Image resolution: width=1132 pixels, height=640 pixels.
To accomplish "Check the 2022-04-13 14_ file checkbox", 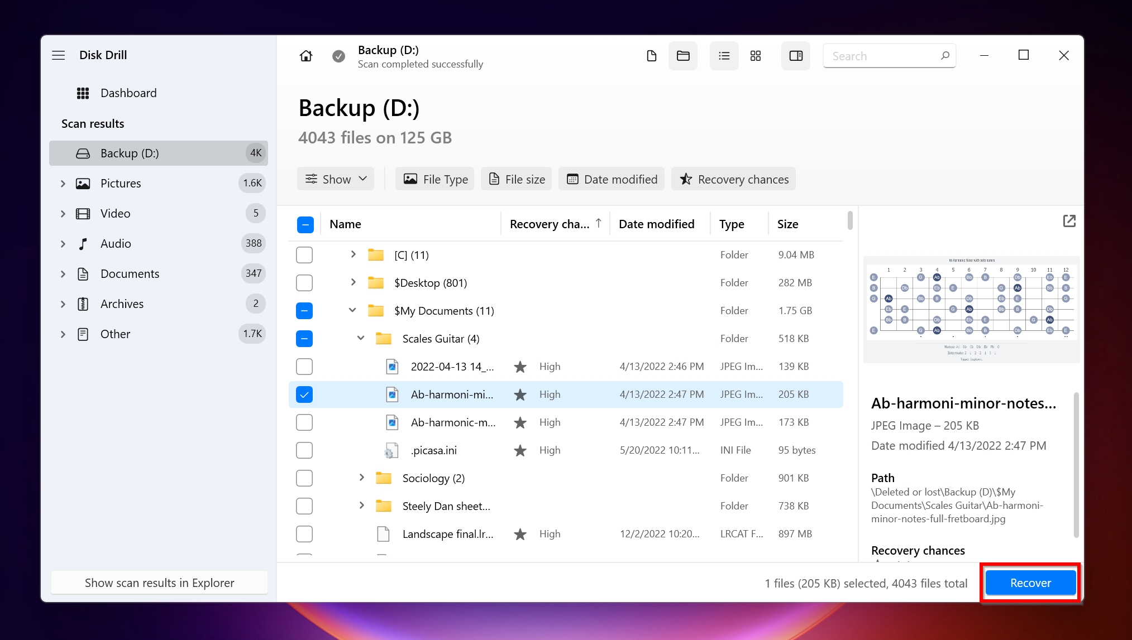I will click(304, 367).
